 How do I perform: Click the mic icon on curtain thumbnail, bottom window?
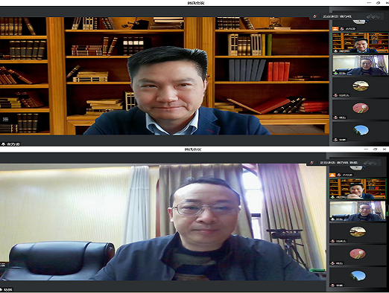pos(332,219)
